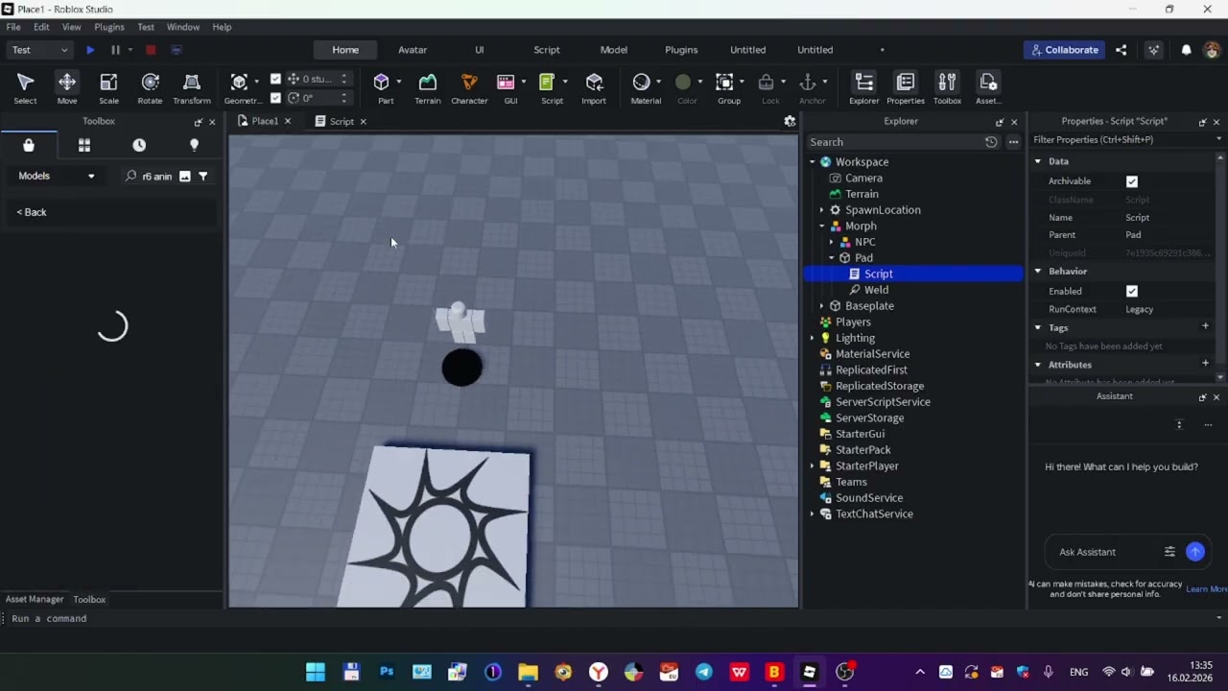Open the Toolbox Creations lightbulb tab
The width and height of the screenshot is (1228, 691).
[x=194, y=145]
